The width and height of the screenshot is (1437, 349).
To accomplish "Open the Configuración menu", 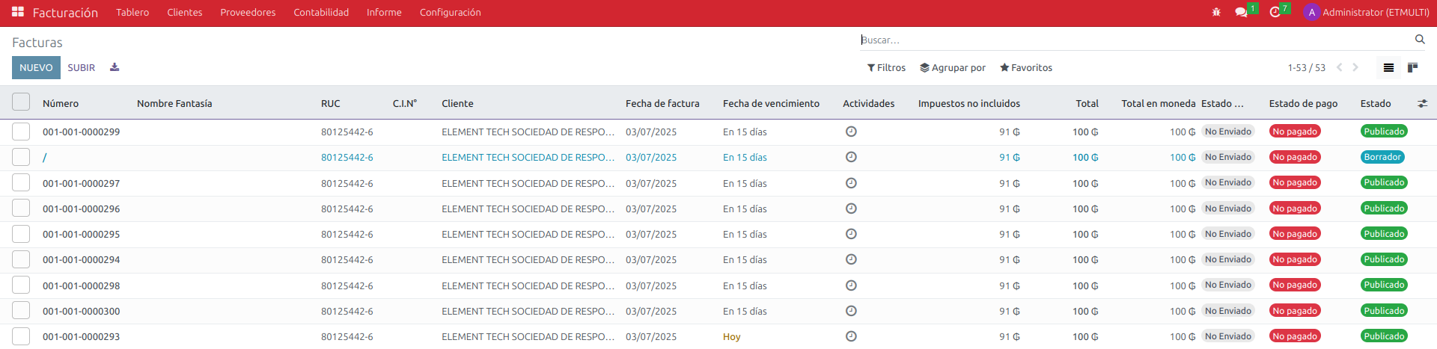I will pos(450,12).
